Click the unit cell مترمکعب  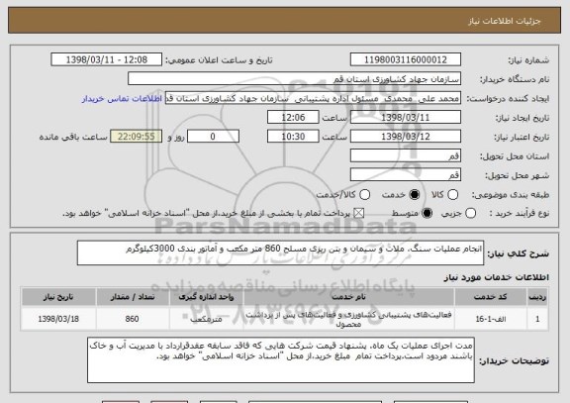pyautogui.click(x=206, y=319)
